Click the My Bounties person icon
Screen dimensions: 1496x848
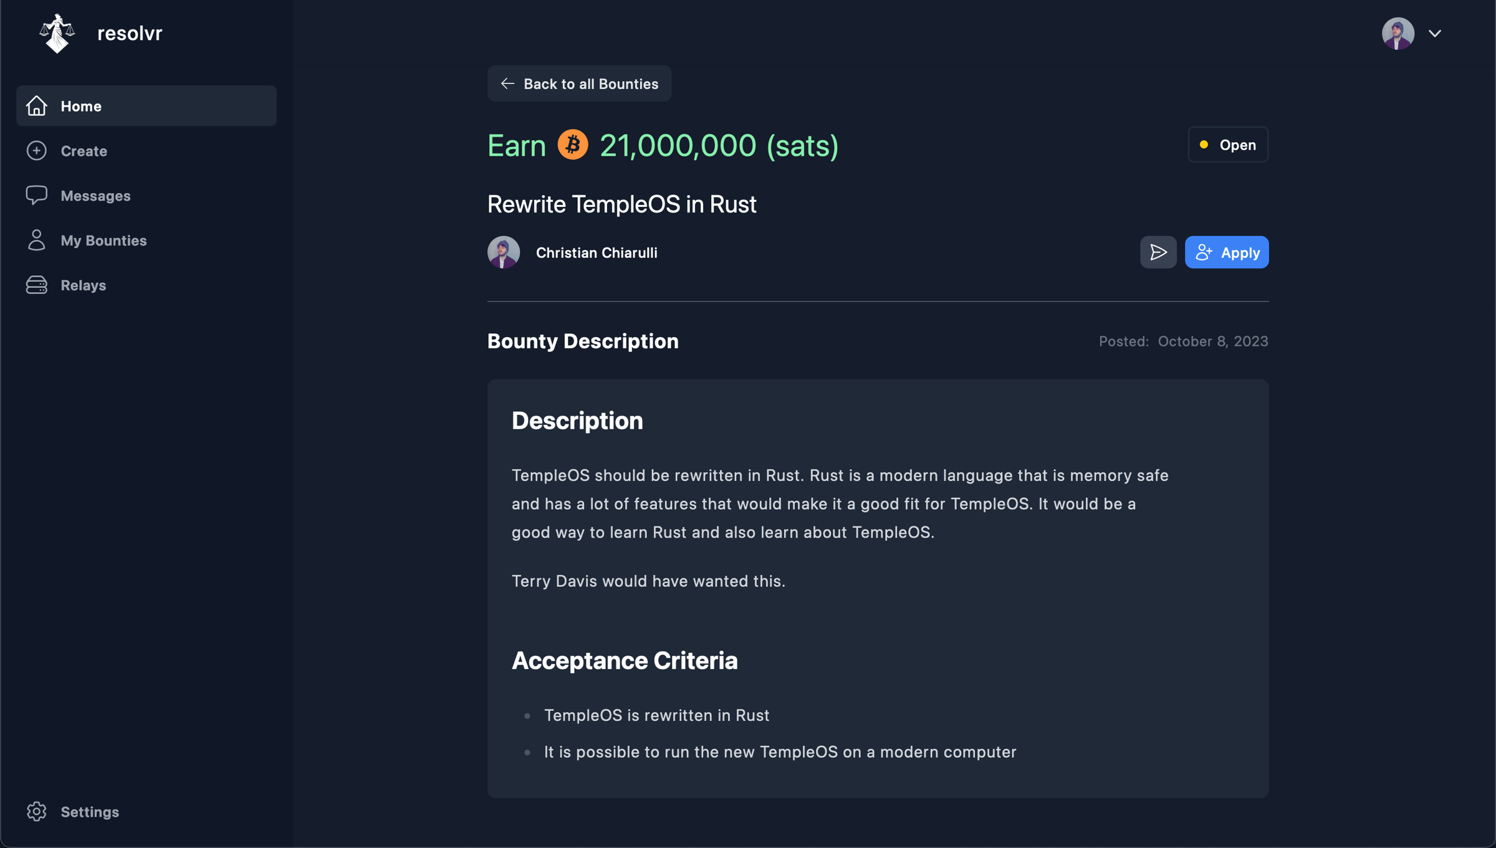[37, 240]
